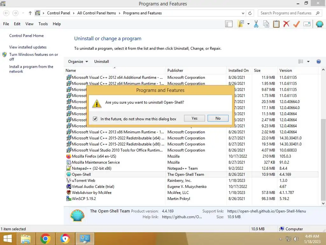Click the Paste clipboard toolbar icon
The height and width of the screenshot is (245, 326).
pos(276,24)
